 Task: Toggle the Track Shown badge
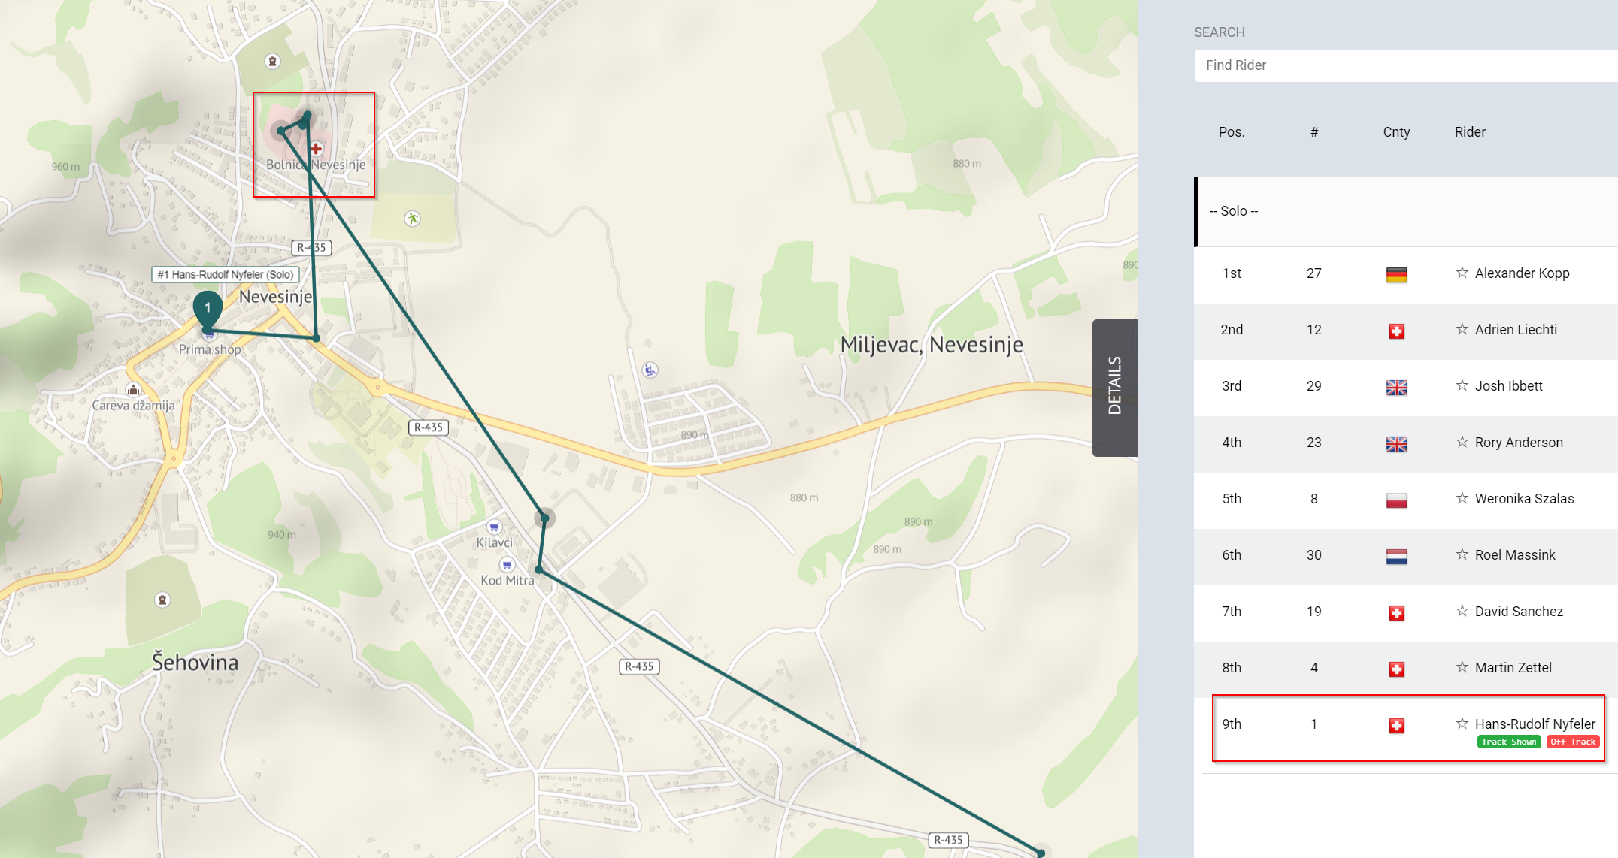click(1508, 742)
